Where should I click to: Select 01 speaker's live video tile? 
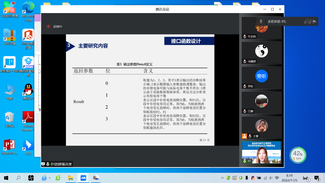click(261, 152)
